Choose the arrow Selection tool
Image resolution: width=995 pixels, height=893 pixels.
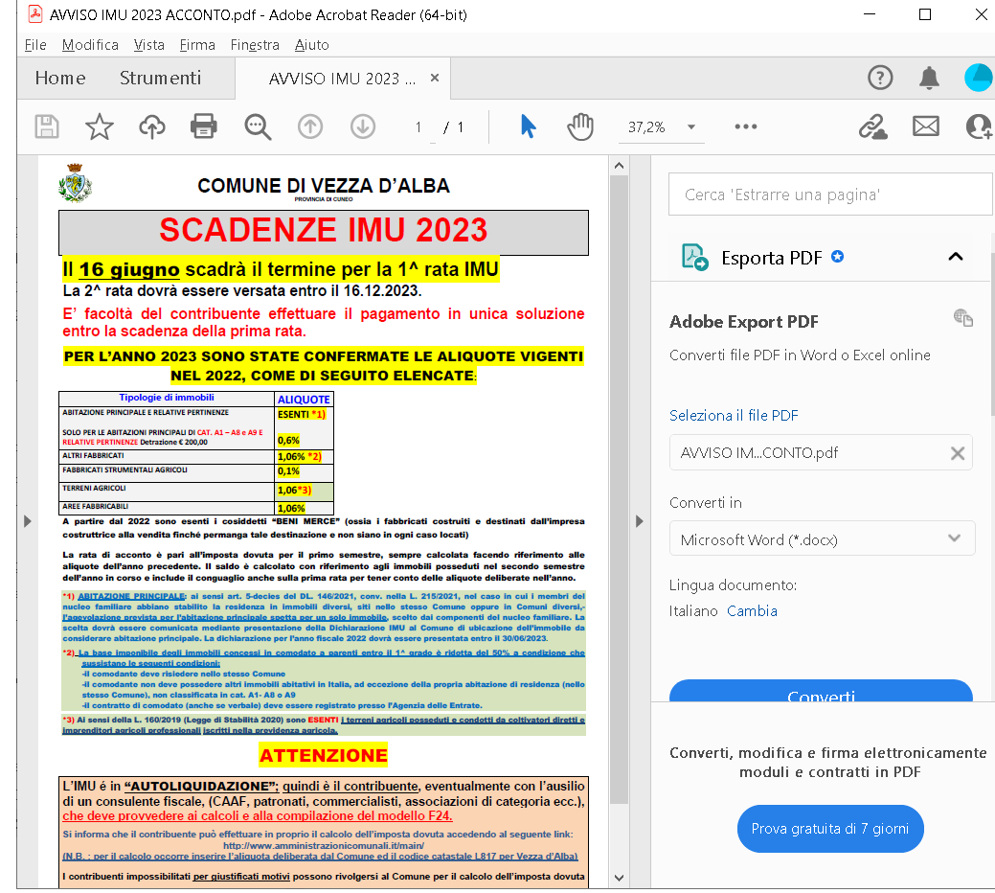[x=528, y=126]
